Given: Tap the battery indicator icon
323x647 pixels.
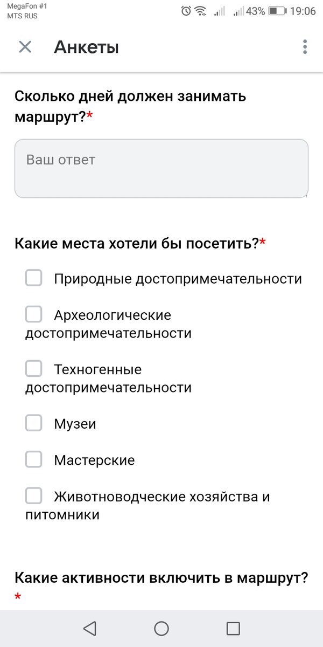Looking at the screenshot, I should (x=277, y=11).
